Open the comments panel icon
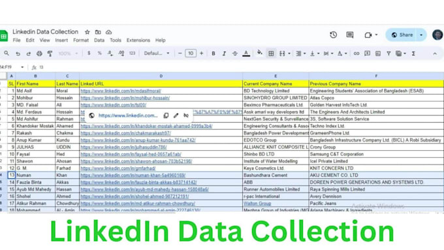Screen dimensions: 444x250 [350, 35]
